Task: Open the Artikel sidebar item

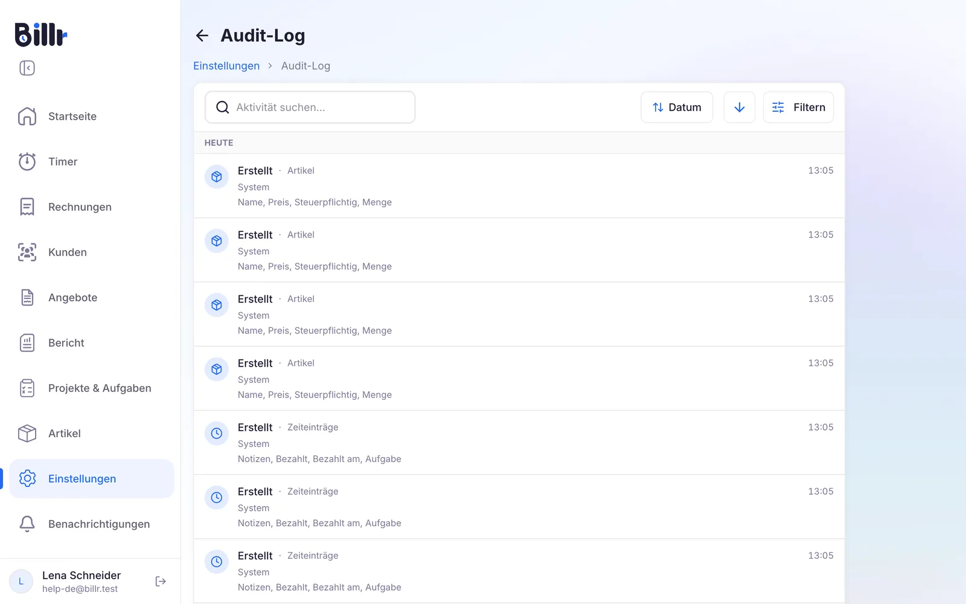Action: coord(92,433)
